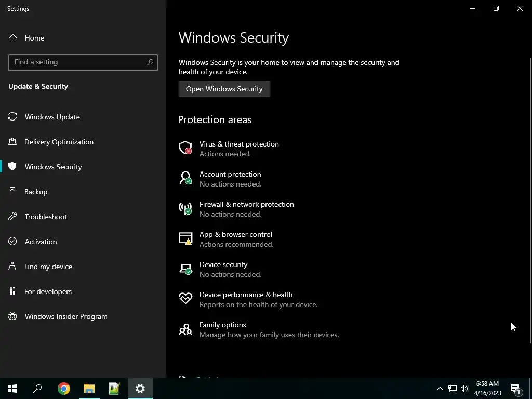The image size is (532, 399).
Task: Click the Windows Security shield icon in sidebar
Action: click(12, 167)
